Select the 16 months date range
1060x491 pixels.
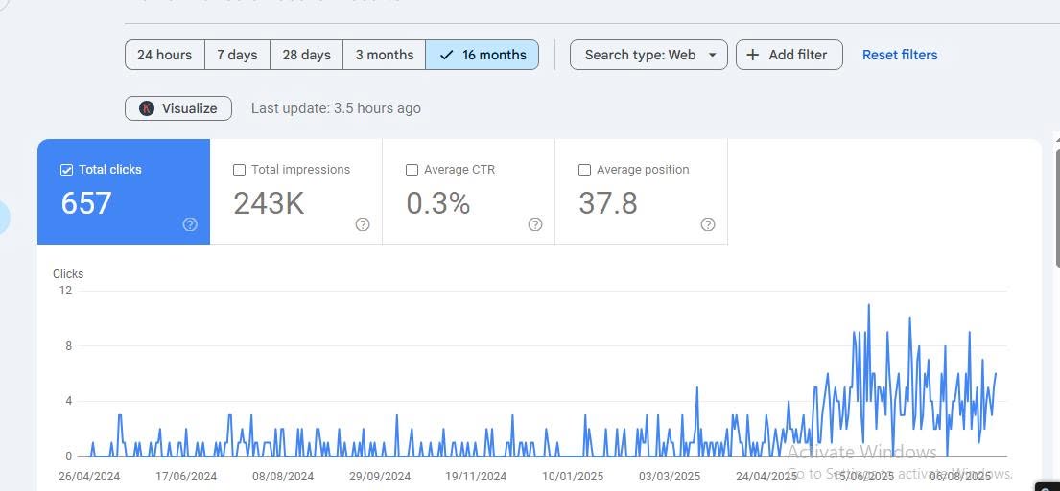(482, 55)
